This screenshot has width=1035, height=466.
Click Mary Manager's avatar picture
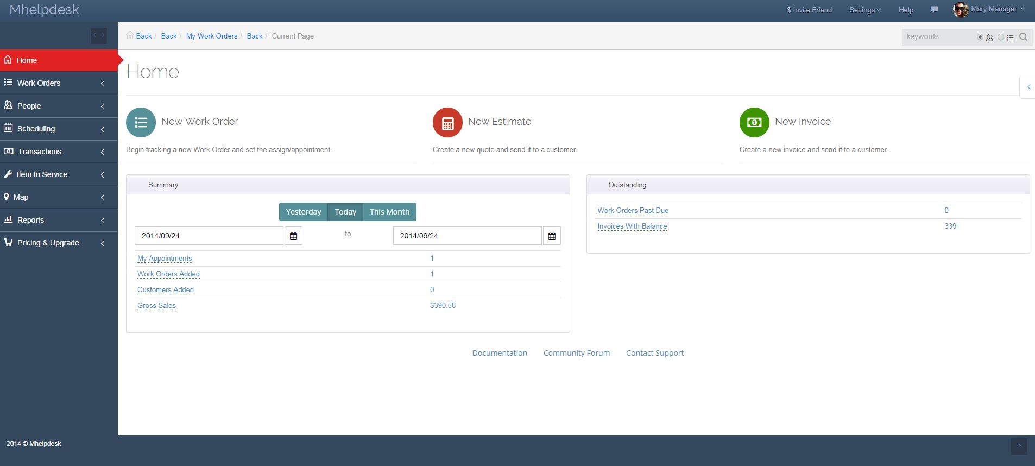(961, 9)
